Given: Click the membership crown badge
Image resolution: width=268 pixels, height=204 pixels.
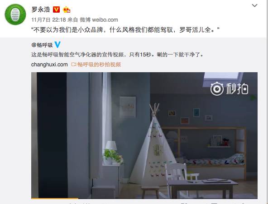Looking at the screenshot, I should tap(67, 10).
